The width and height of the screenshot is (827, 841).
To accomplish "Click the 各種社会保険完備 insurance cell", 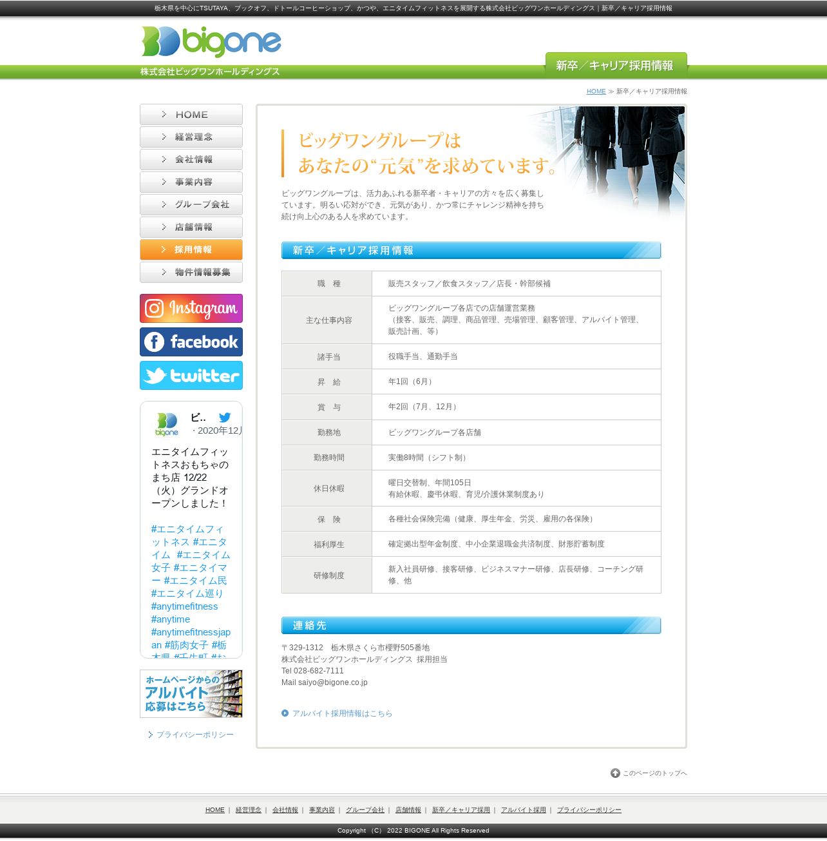I will coord(517,519).
